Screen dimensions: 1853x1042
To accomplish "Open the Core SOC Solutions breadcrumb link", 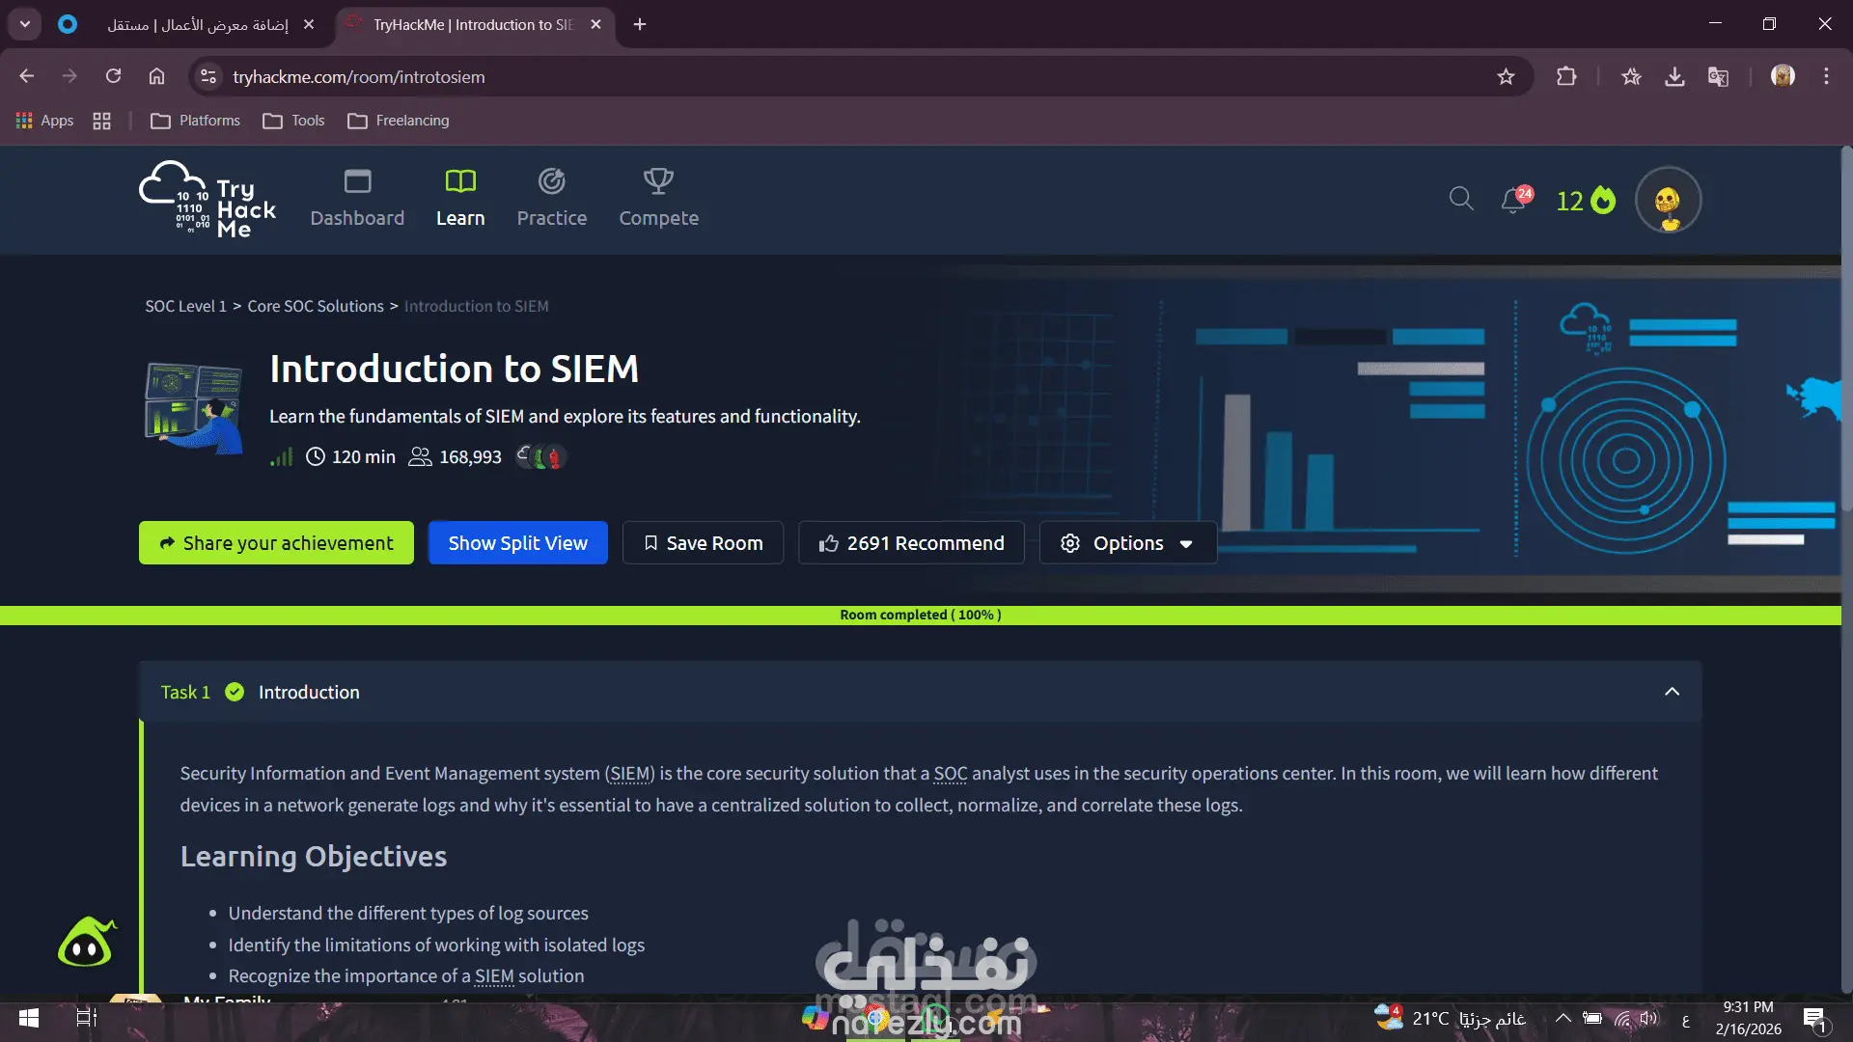I will coord(316,306).
